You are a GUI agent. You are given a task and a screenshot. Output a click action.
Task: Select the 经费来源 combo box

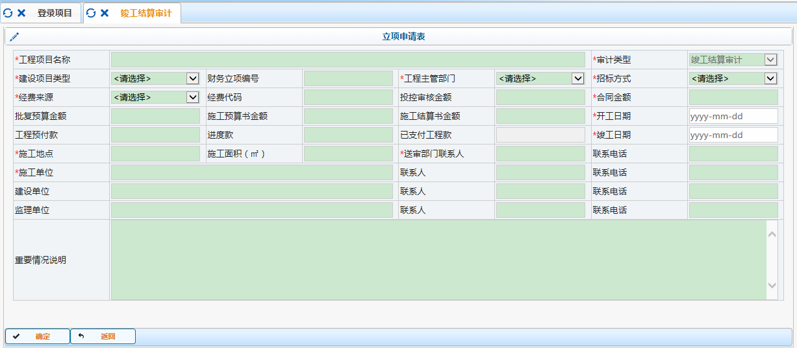coord(155,97)
